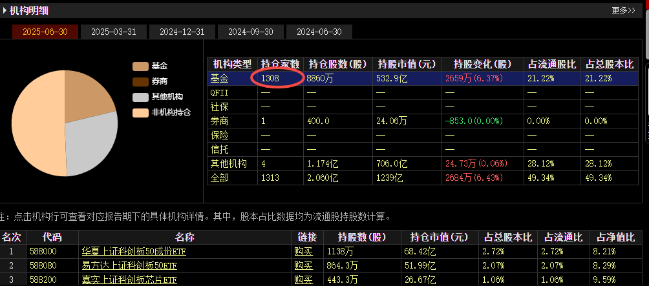Select the 其他机构 legend swatch
Image resolution: width=649 pixels, height=286 pixels.
(x=140, y=97)
